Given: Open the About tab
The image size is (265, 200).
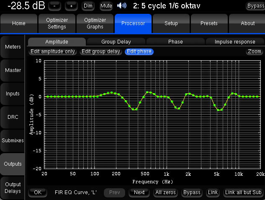Looking at the screenshot, I should (247, 23).
